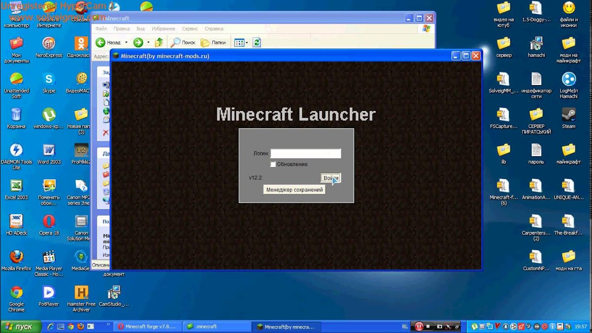592x333 pixels.
Task: Open the Назад history dropdown arrow
Action: click(126, 43)
